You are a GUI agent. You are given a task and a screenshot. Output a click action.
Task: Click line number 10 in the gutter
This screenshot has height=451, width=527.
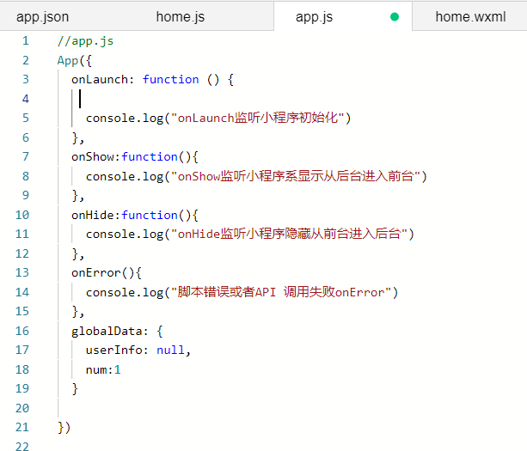(x=22, y=215)
